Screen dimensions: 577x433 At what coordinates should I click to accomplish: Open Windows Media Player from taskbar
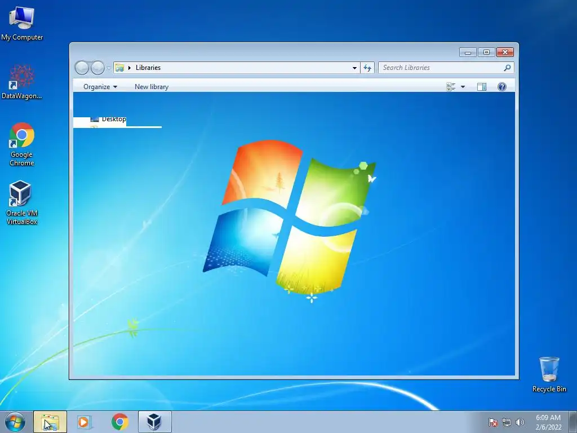tap(83, 422)
